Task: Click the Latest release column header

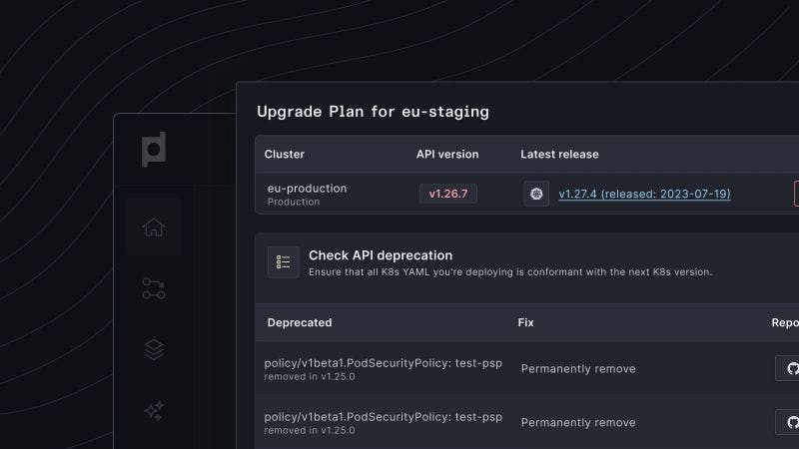Action: 559,155
